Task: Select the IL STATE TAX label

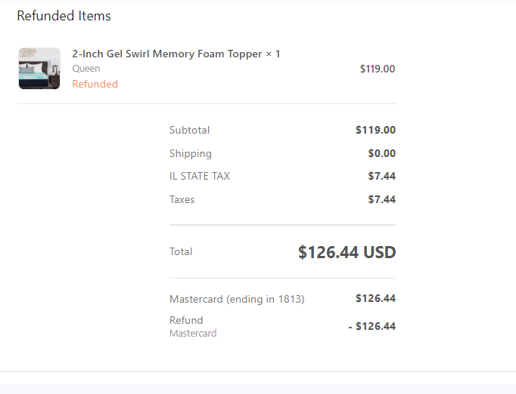Action: point(200,176)
